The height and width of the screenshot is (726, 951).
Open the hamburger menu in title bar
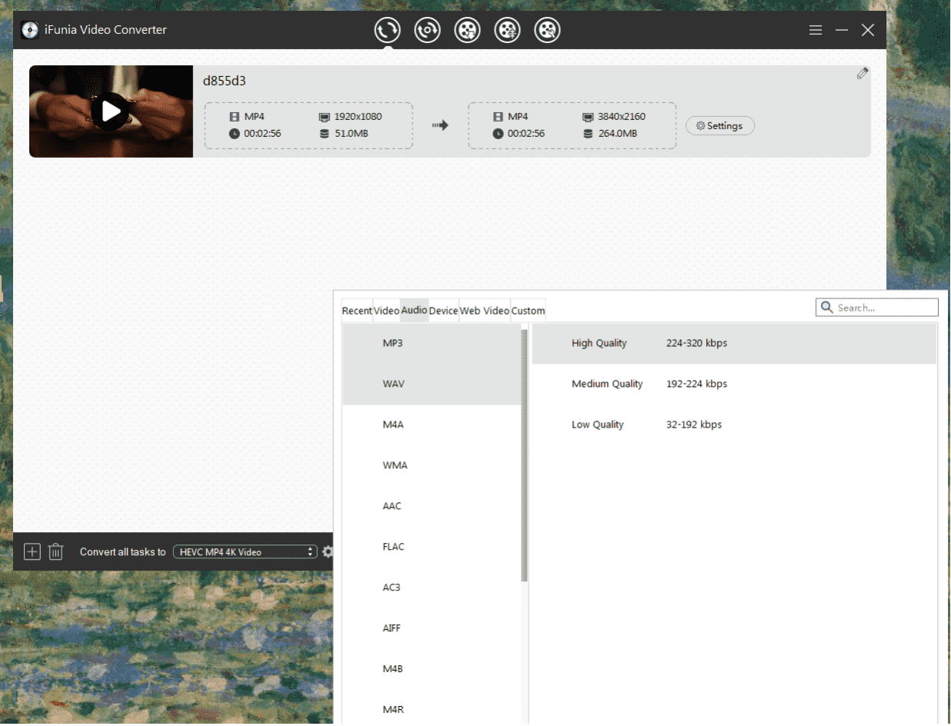click(816, 30)
